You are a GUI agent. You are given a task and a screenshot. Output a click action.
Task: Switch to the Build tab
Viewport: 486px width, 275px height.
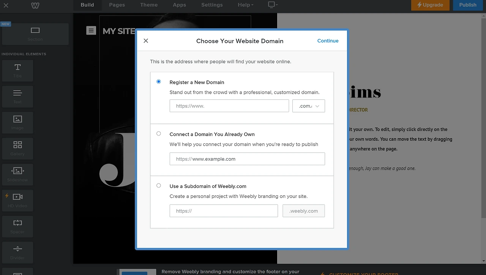point(87,5)
